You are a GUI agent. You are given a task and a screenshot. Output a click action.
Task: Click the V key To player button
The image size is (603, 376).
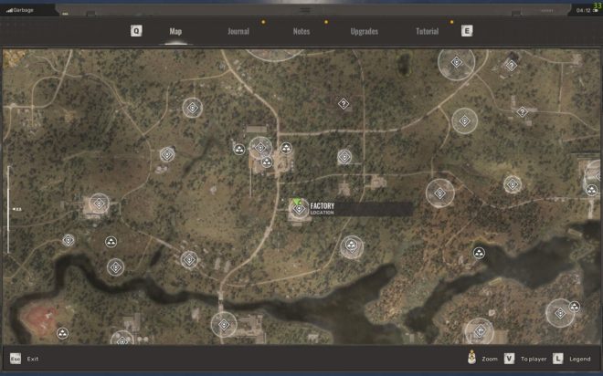(525, 359)
